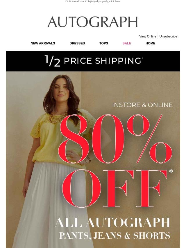Select the TOPS menu item
186x248 pixels.
[x=104, y=43]
